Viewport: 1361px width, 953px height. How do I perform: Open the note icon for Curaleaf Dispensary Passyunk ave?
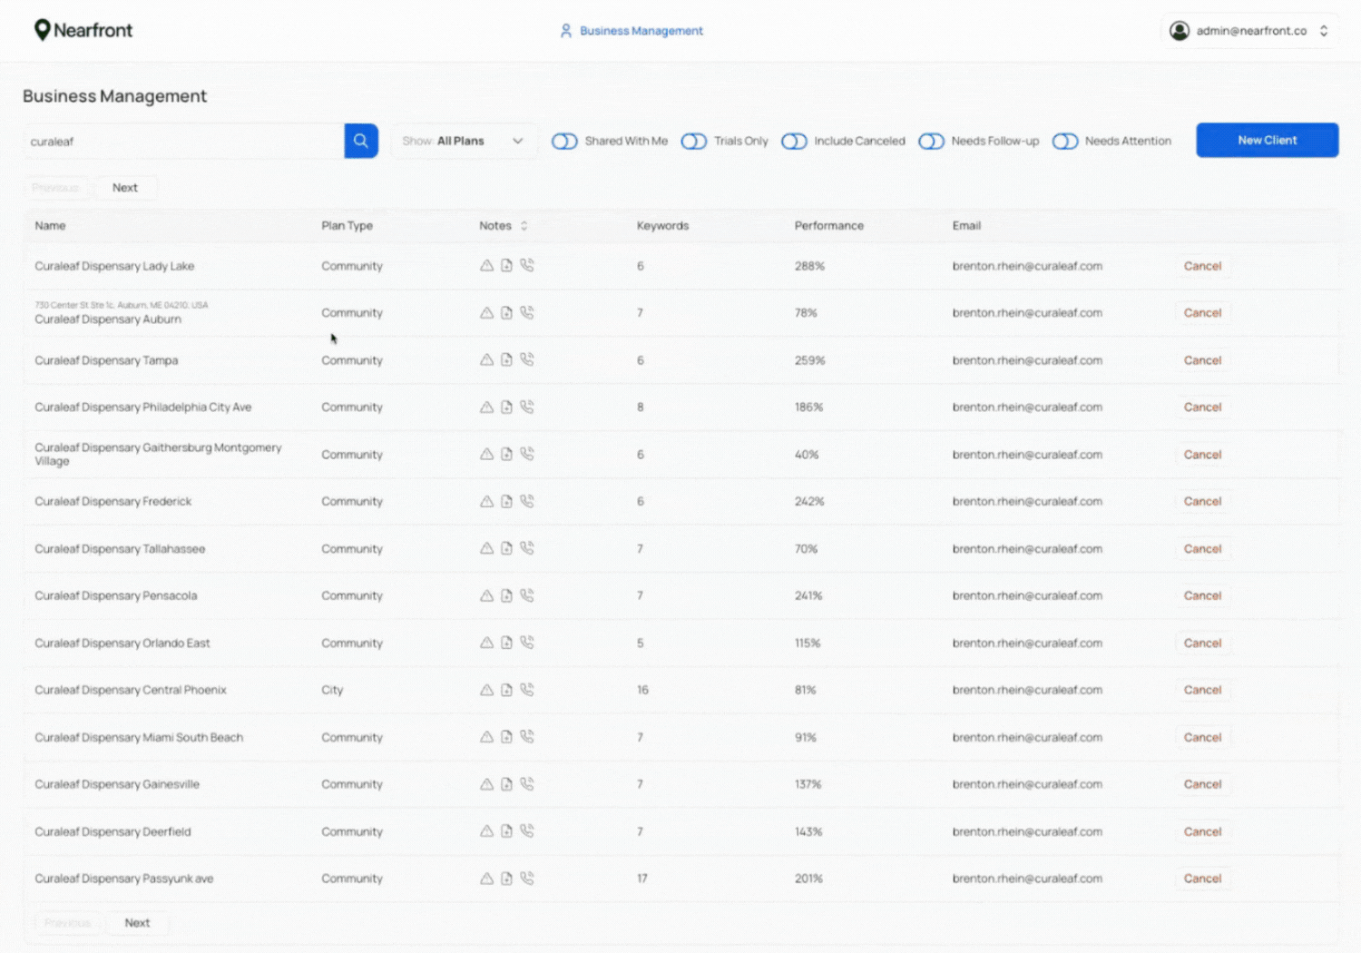506,878
